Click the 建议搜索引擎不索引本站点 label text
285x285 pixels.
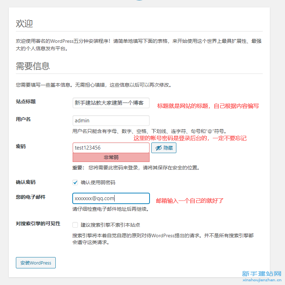110,225
